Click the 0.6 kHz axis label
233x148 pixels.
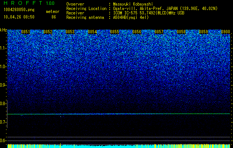(x=3, y=141)
